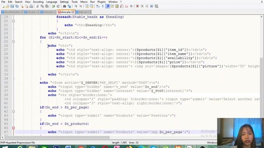This screenshot has height=148, width=264.
Task: Click the Replace toolbar icon
Action: tap(69, 7)
